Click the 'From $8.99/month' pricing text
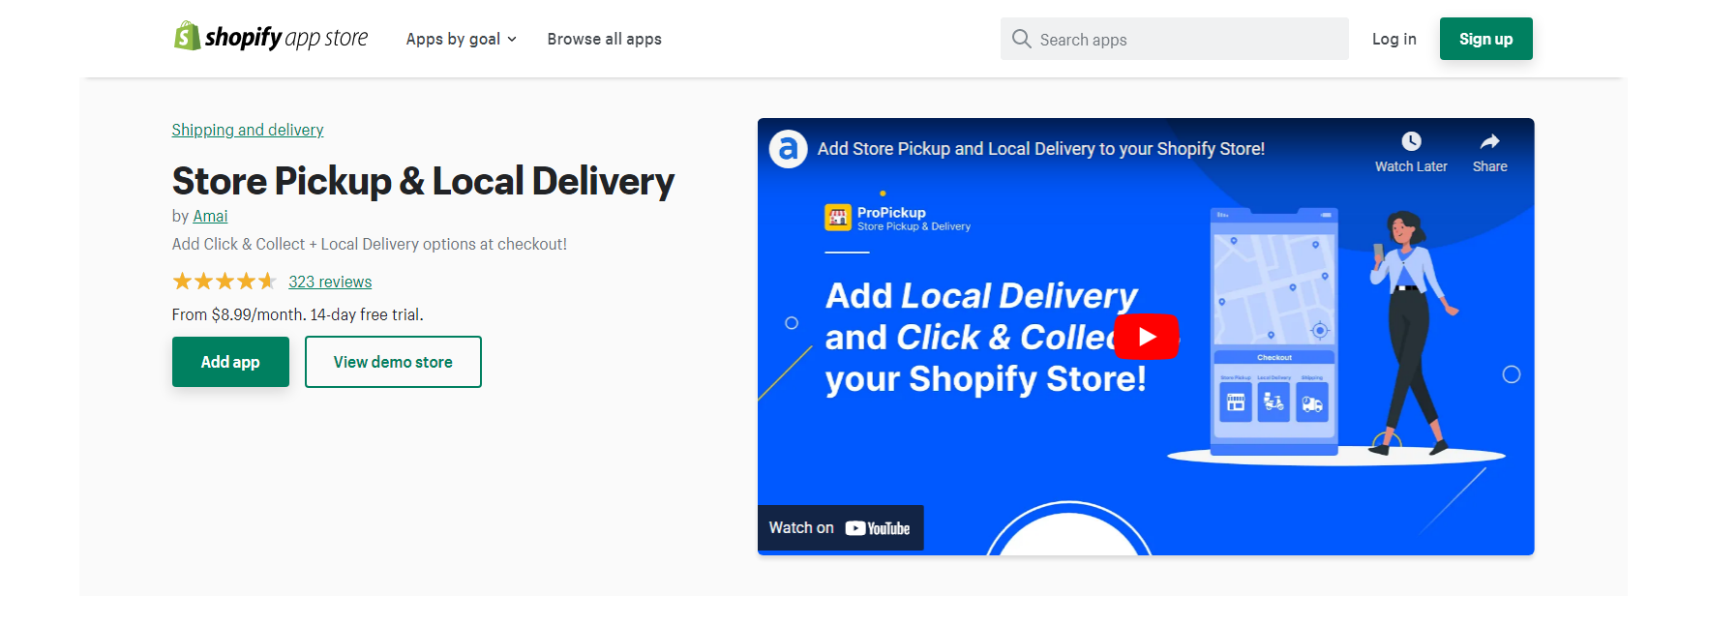This screenshot has height=625, width=1709. click(x=297, y=314)
